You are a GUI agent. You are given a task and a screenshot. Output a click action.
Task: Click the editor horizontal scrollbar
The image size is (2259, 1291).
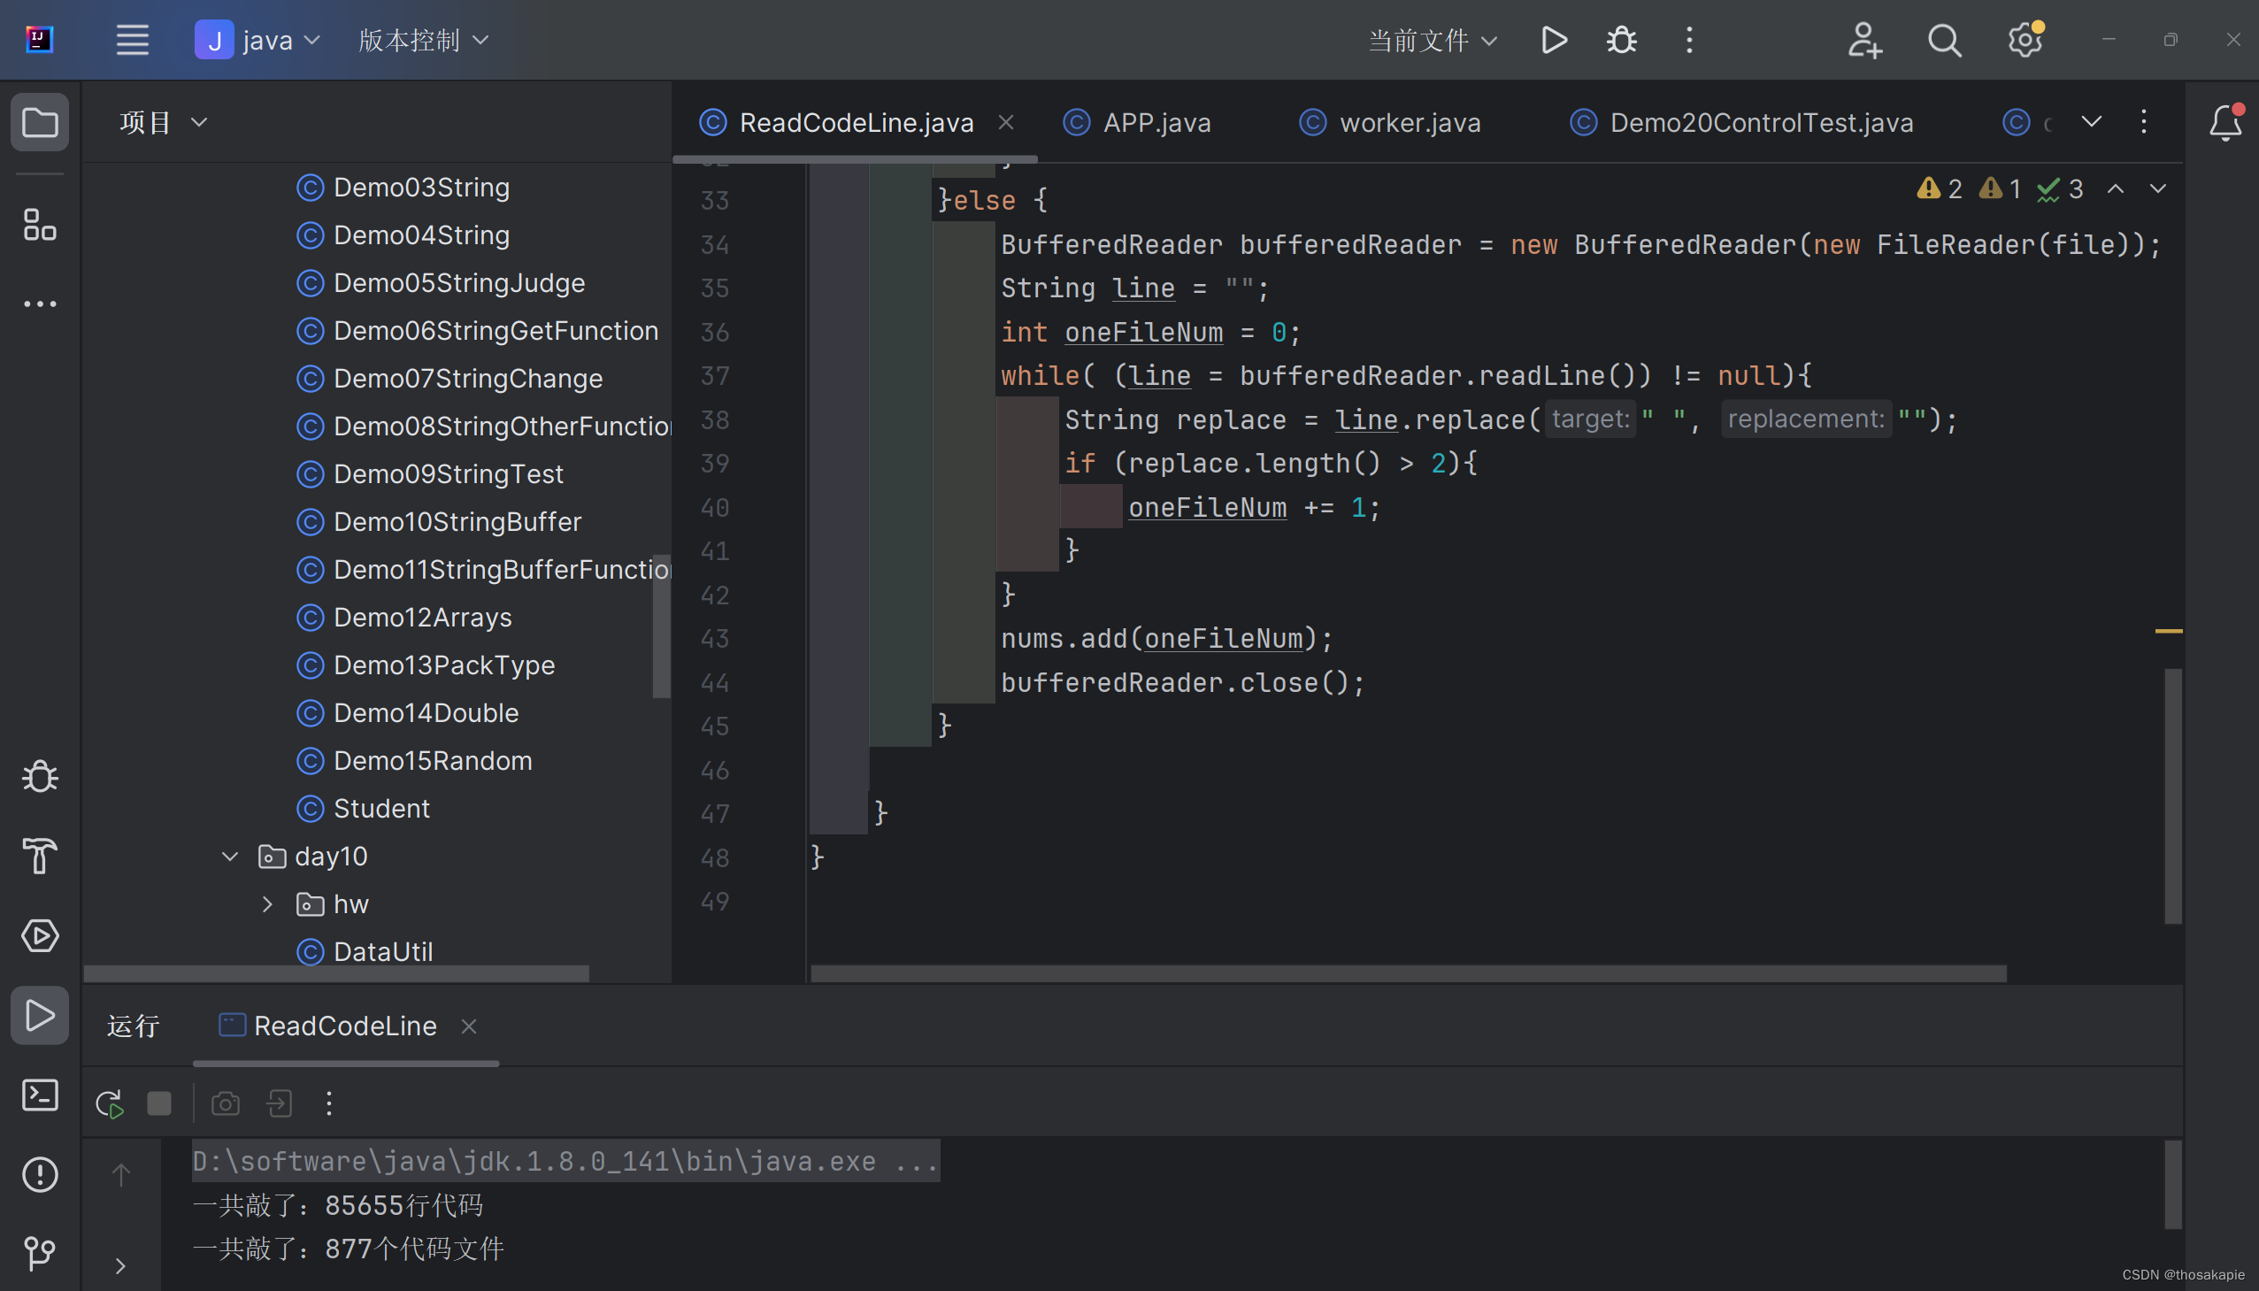coord(1408,973)
